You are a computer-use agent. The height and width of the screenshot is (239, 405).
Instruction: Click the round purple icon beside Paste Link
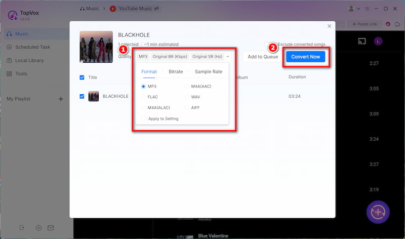click(x=388, y=24)
